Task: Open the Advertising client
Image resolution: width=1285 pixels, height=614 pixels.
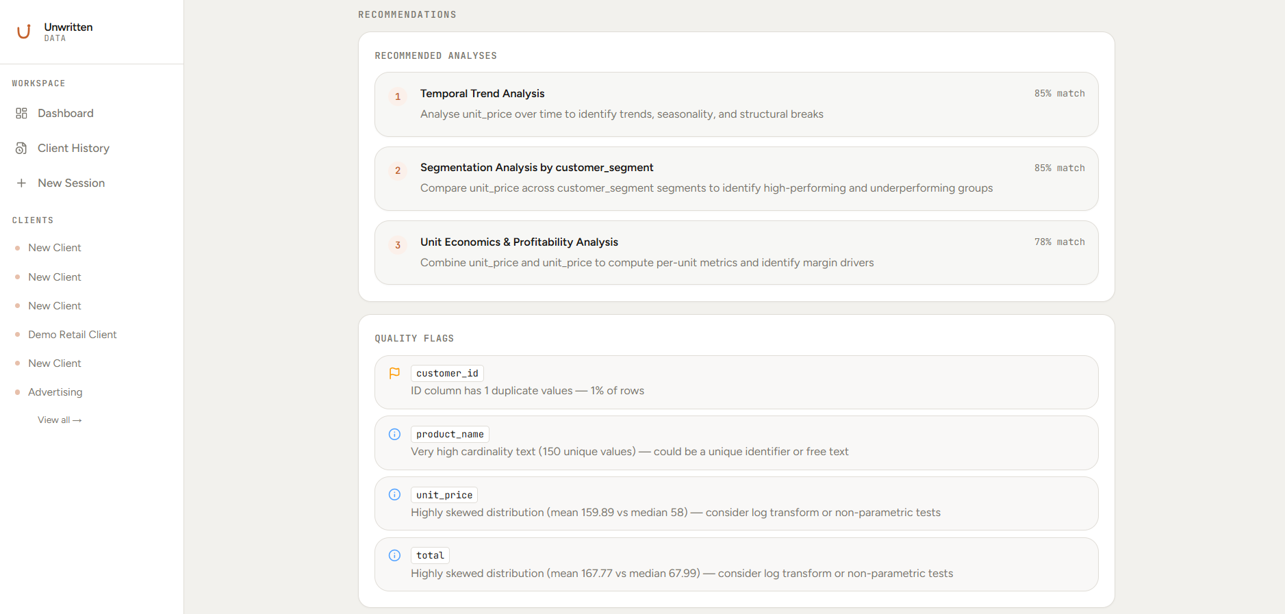Action: click(55, 392)
